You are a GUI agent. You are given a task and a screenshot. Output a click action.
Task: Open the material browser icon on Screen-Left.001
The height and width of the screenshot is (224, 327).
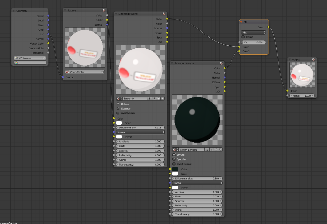174,150
